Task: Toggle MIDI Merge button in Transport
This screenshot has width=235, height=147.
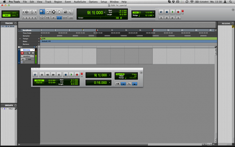Action: (129, 84)
